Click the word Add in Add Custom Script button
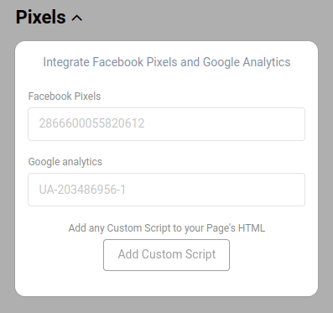333x313 pixels. tap(128, 254)
